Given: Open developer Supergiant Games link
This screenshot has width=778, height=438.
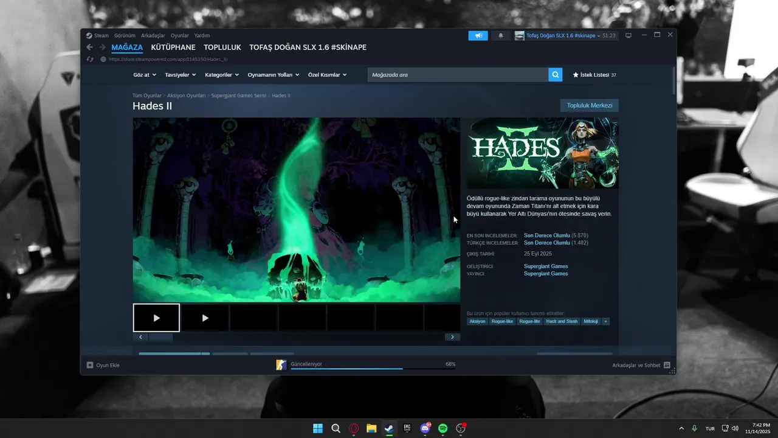Looking at the screenshot, I should coord(546,266).
